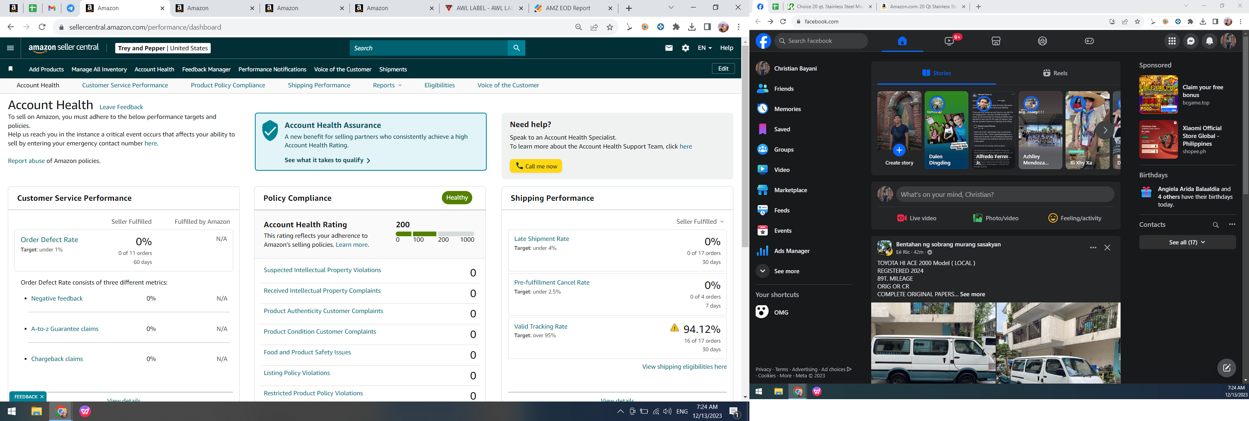Bookmark the Seller Central page with star icon
Viewport: 1249px width, 421px height.
click(610, 27)
